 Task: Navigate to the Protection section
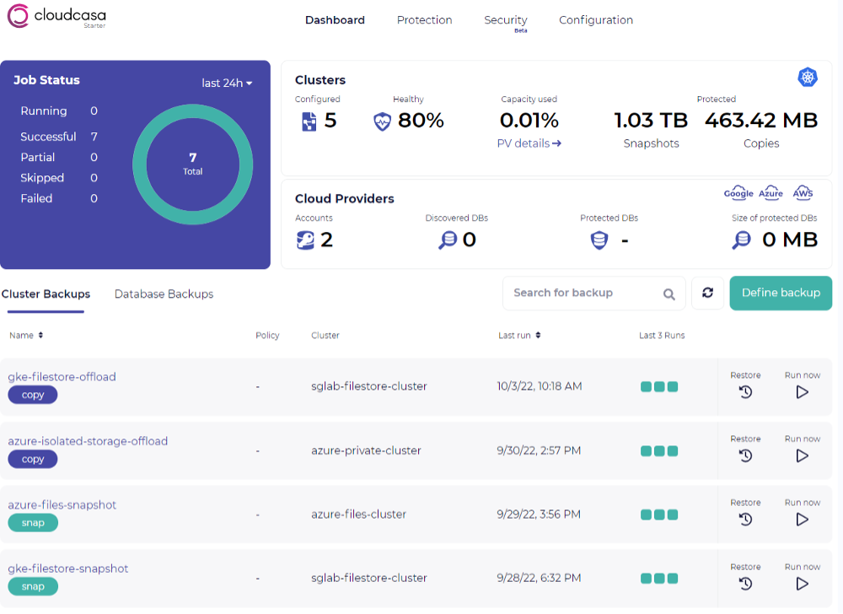click(x=424, y=19)
